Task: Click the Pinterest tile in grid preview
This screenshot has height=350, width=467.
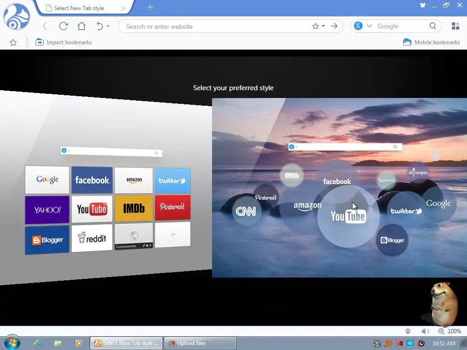Action: [172, 207]
